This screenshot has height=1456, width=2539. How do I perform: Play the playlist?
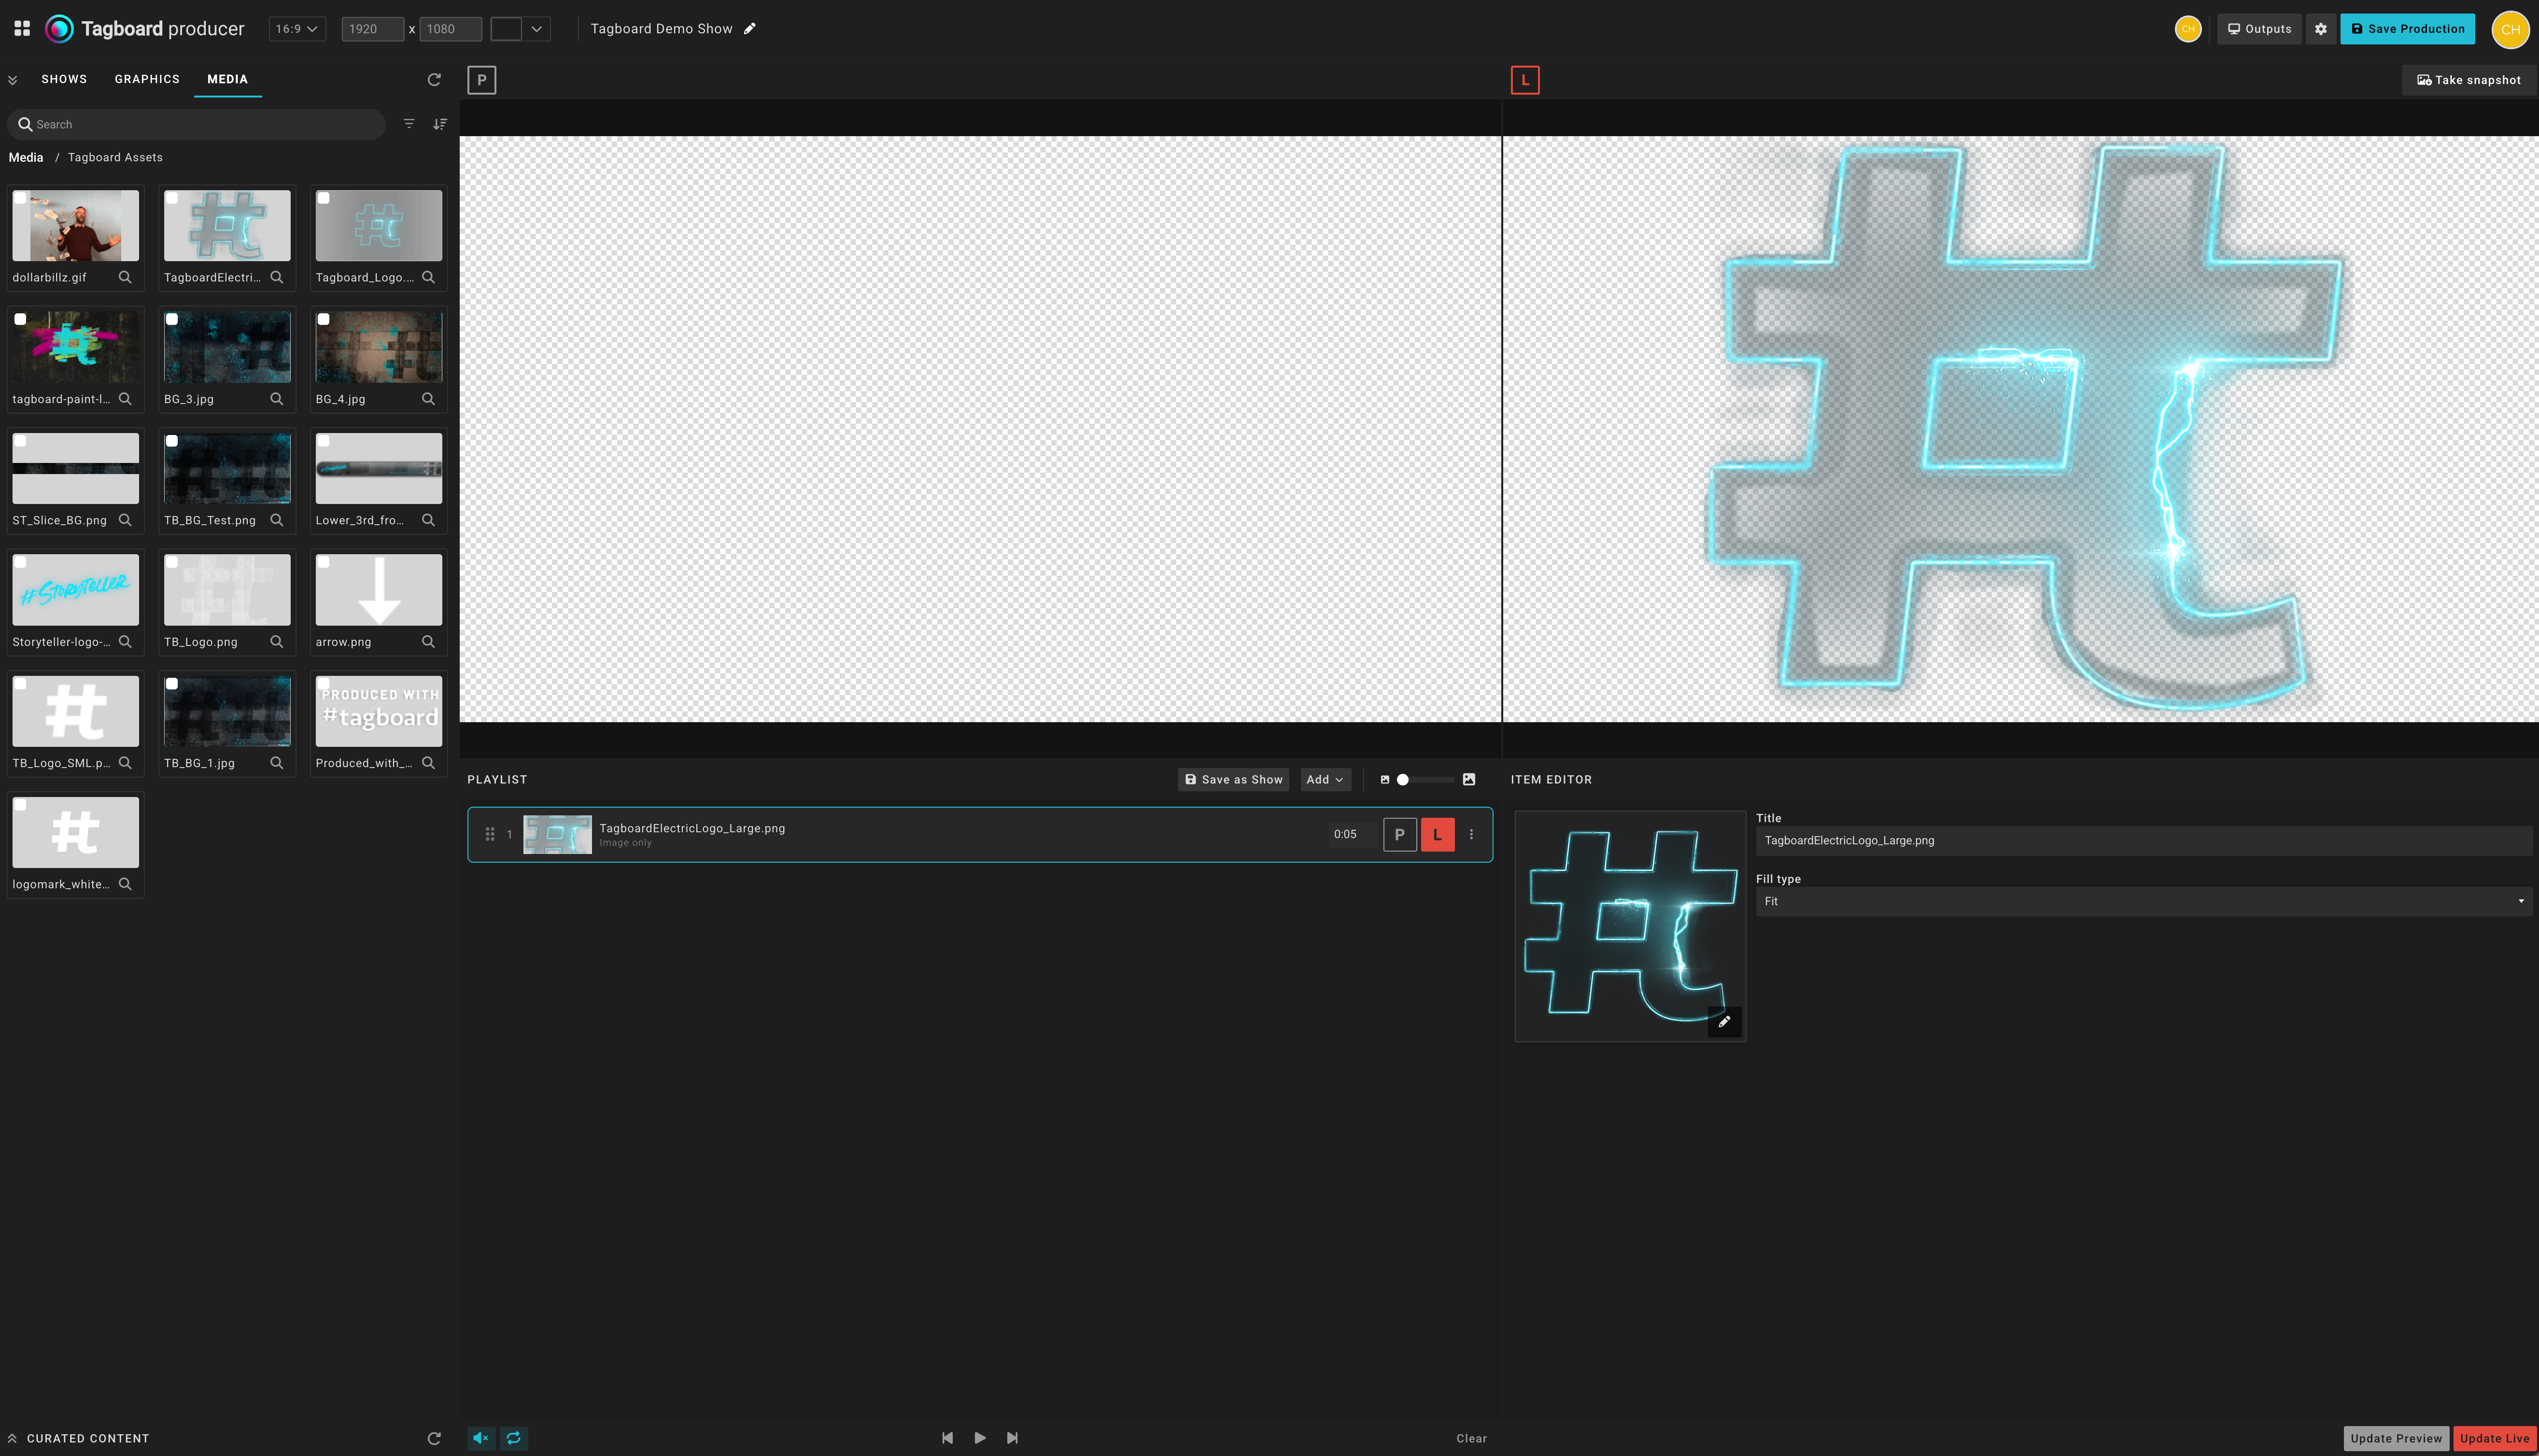pos(980,1438)
